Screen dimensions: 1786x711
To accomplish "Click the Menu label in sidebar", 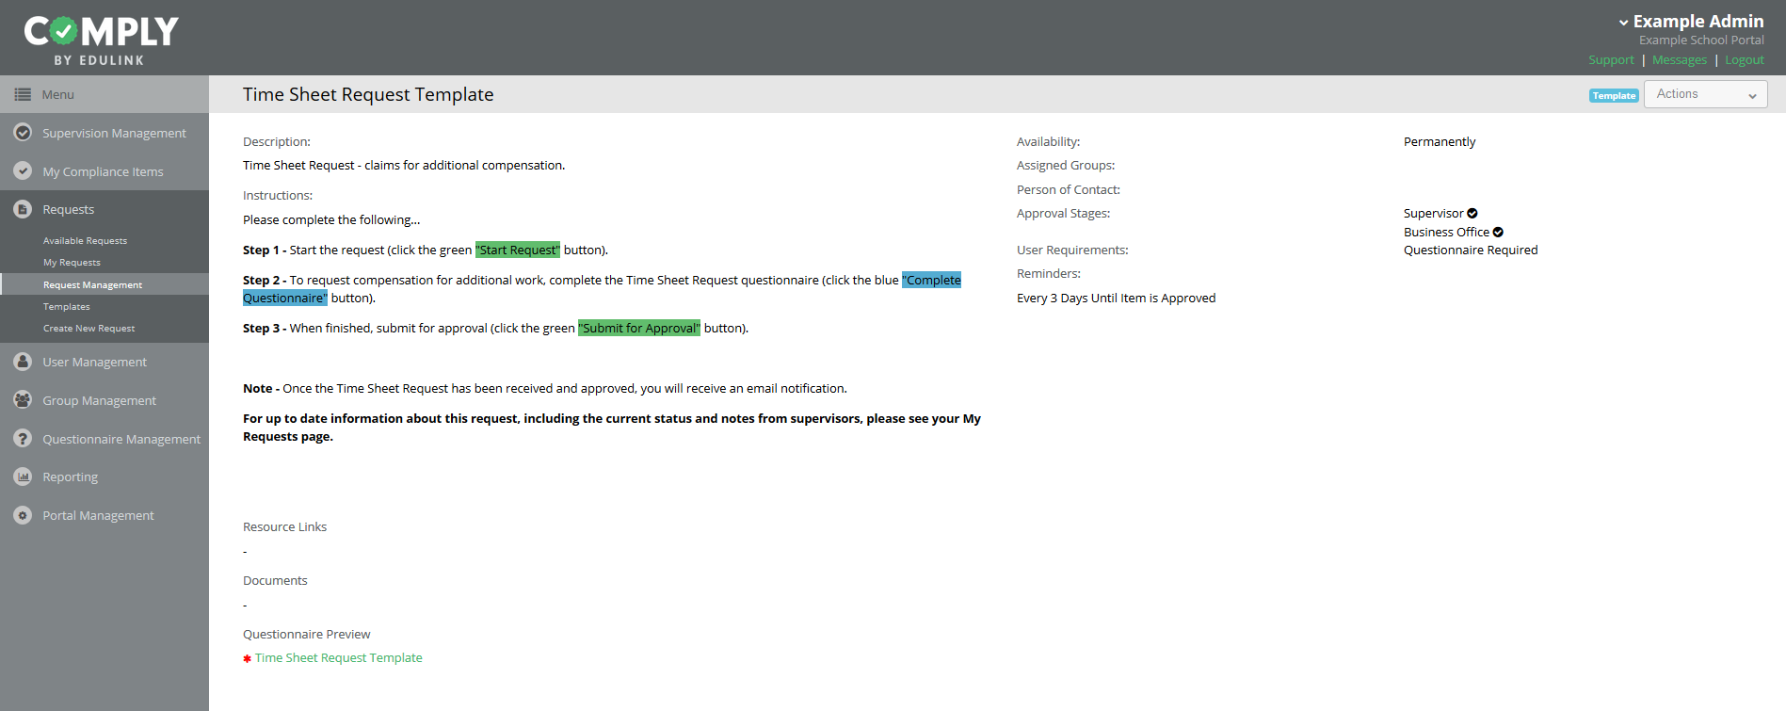I will 57,94.
